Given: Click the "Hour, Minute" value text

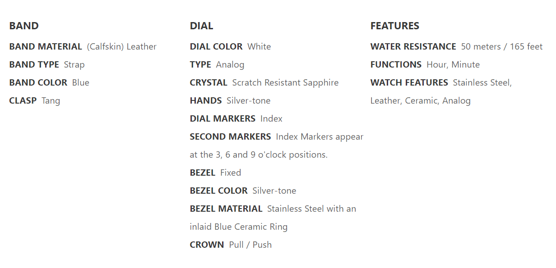Looking at the screenshot, I should pos(453,64).
